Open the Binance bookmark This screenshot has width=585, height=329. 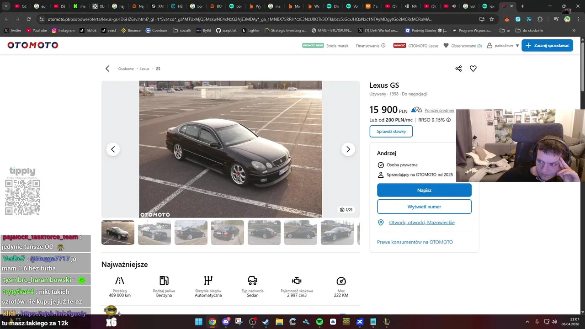pos(131,30)
